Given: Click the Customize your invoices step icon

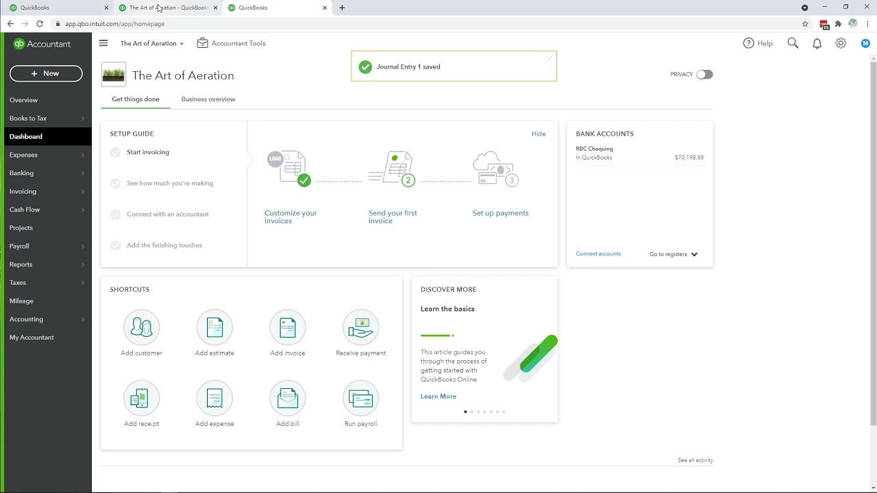Looking at the screenshot, I should [290, 168].
